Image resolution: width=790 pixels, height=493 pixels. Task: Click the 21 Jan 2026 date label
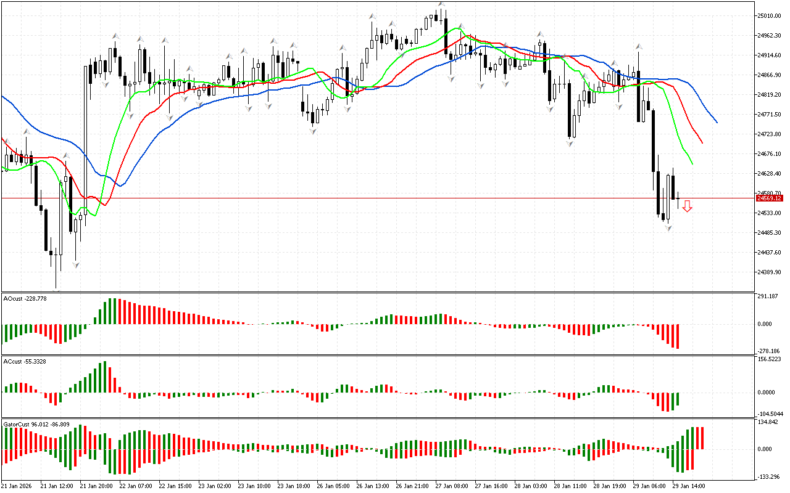click(19, 486)
